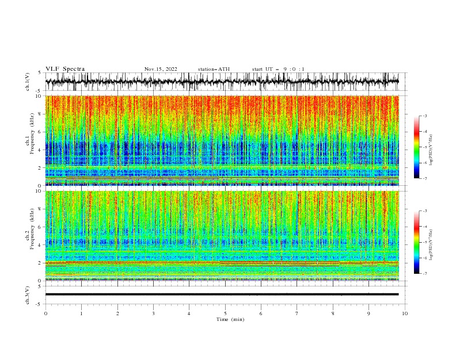Click the "ch.1(V)" axis label
Image resolution: width=456 pixels, height=352 pixels.
tap(28, 82)
